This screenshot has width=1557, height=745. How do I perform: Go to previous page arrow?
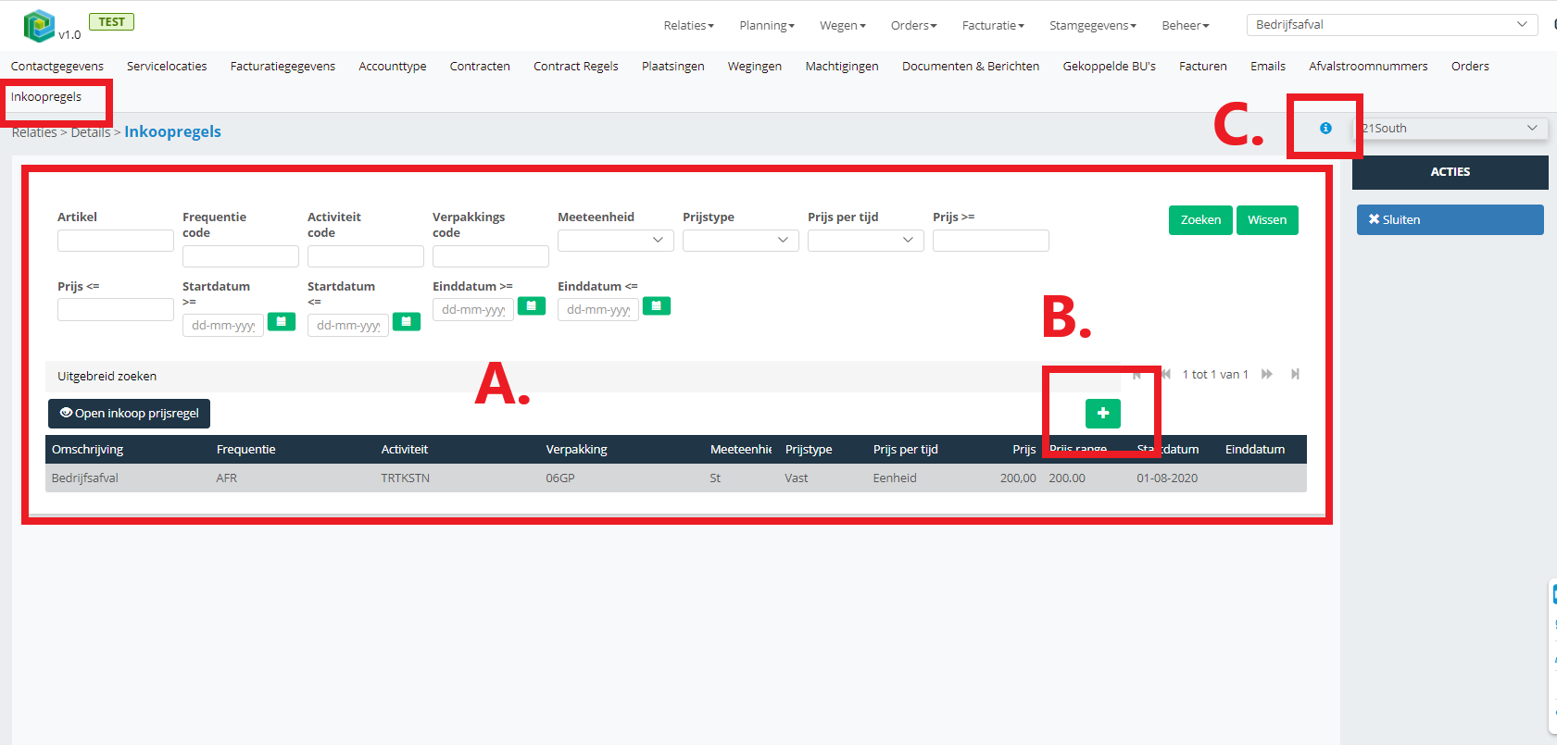pos(1166,374)
